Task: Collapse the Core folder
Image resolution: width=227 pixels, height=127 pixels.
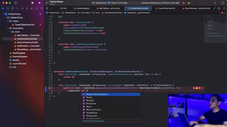Action: 10,32
